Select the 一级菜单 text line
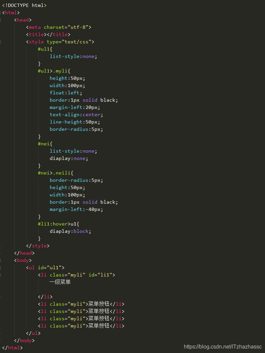The width and height of the screenshot is (265, 353). click(60, 282)
